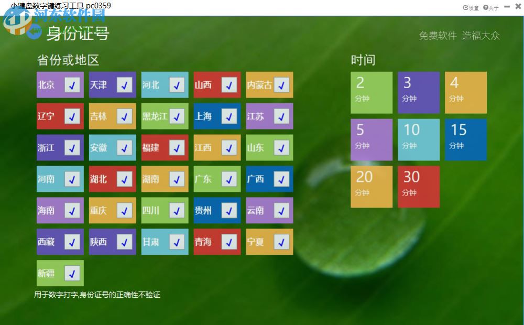Screen dimensions: 524x325
Task: Uncheck the 黑龙江 checkbox
Action: 178,116
